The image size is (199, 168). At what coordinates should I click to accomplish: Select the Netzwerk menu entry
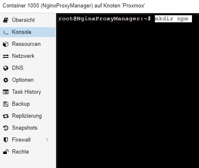(28, 56)
